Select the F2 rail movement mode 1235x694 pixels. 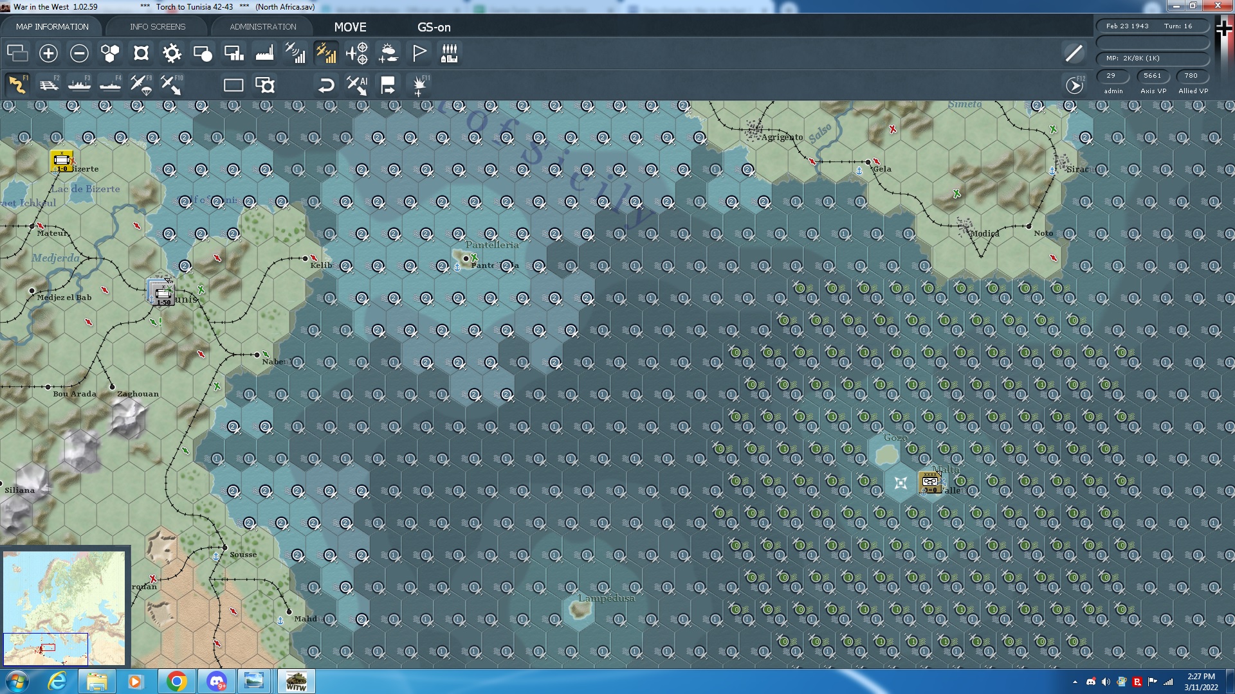tap(49, 85)
